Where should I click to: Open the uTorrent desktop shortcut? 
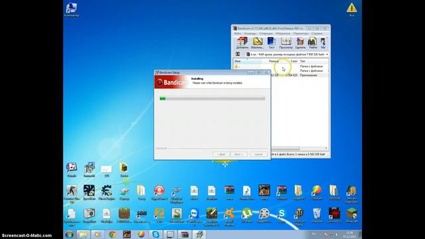[x=246, y=215]
